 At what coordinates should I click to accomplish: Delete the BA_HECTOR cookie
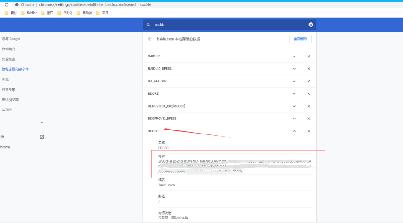[x=309, y=81]
